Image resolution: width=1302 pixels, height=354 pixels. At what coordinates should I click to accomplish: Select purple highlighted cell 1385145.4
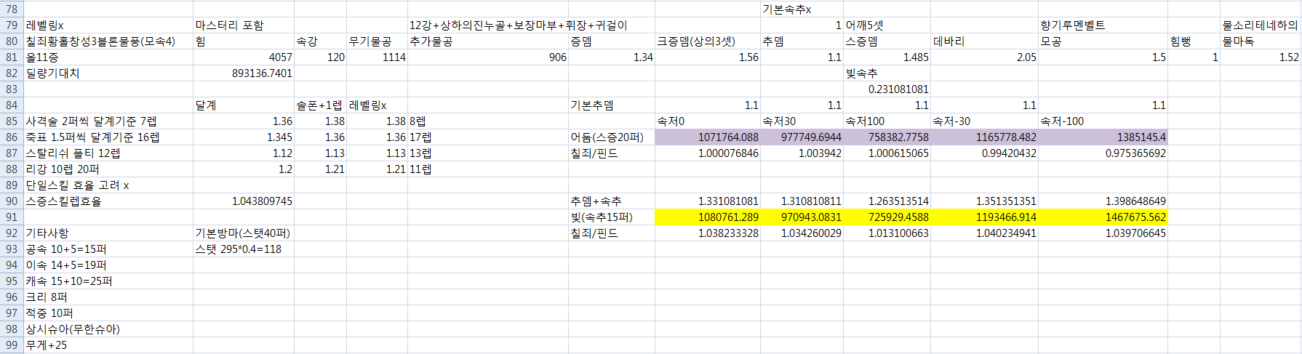(x=1103, y=137)
